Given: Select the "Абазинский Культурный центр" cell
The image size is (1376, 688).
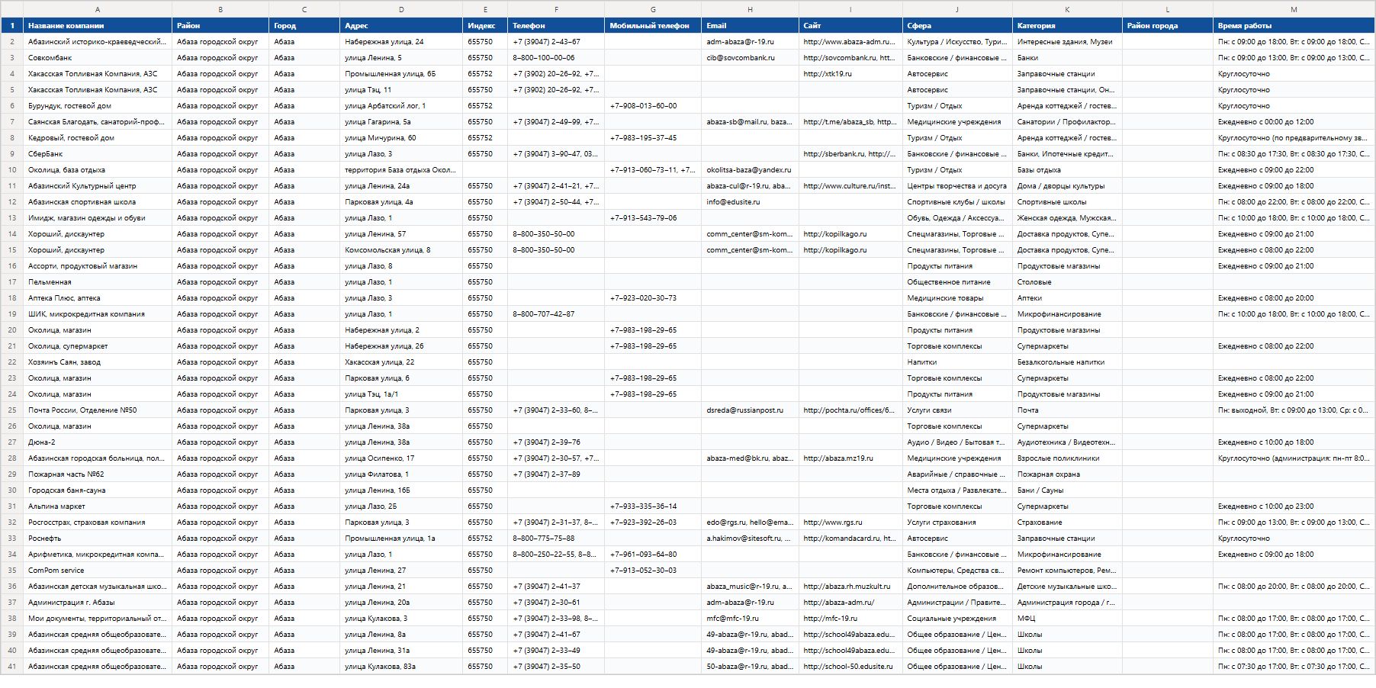Looking at the screenshot, I should coord(98,186).
